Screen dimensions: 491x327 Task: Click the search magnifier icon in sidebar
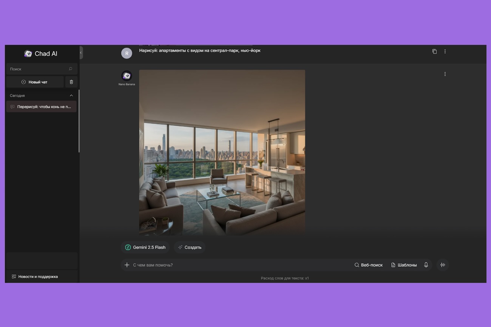pos(70,69)
